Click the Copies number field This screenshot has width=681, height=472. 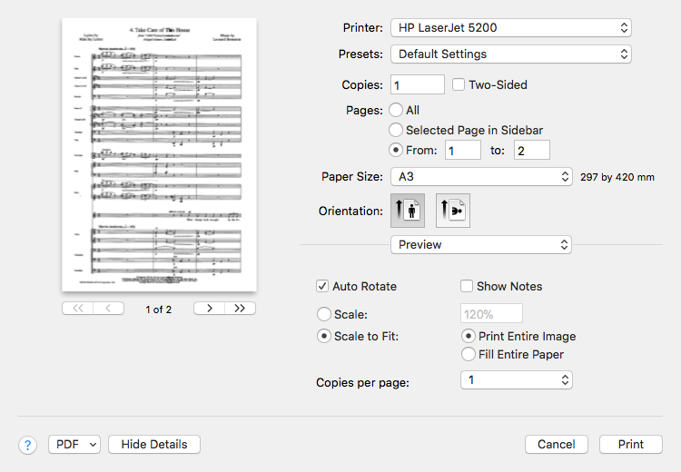417,84
